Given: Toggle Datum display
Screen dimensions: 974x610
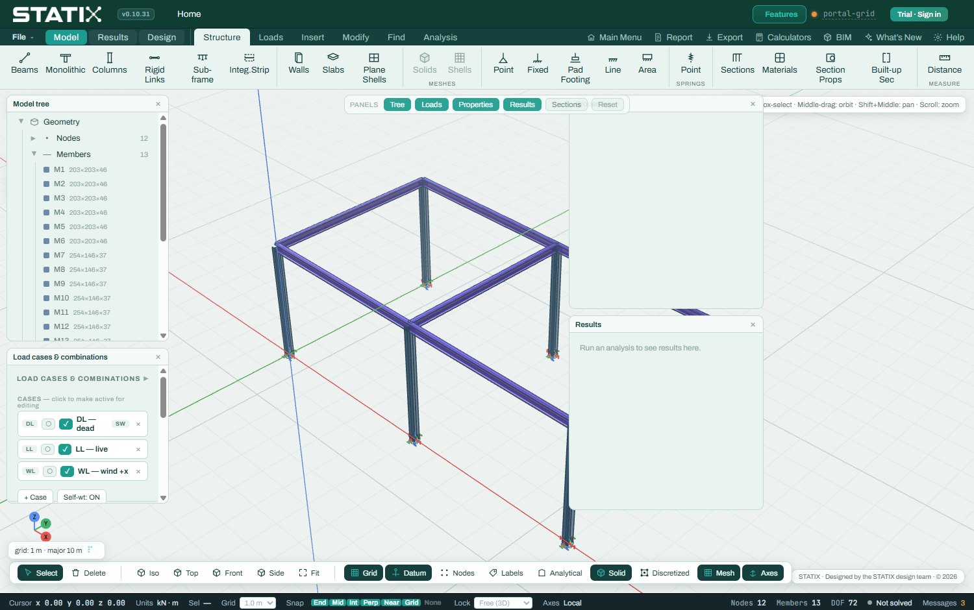Looking at the screenshot, I should [409, 573].
